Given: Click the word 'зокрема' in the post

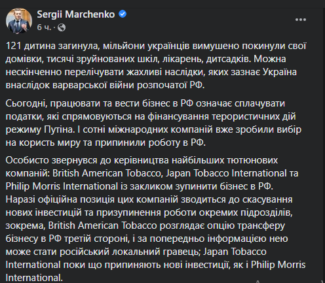Looking at the screenshot, I should tap(26, 226).
